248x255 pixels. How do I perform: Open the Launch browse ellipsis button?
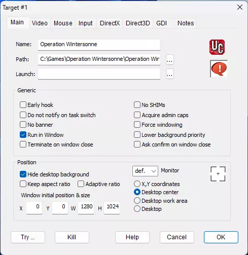[x=170, y=74]
